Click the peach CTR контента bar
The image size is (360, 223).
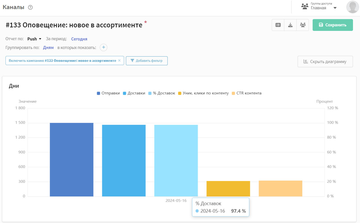(281, 188)
